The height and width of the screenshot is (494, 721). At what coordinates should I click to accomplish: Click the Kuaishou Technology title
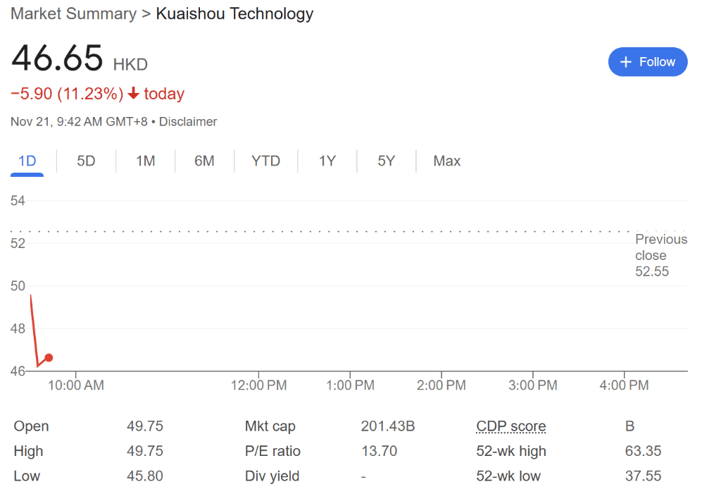point(234,14)
